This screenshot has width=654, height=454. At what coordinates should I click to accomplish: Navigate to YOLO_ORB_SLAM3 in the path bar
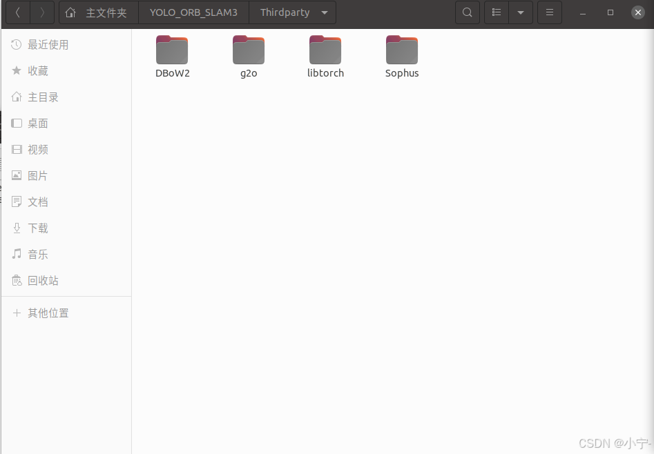pyautogui.click(x=193, y=12)
